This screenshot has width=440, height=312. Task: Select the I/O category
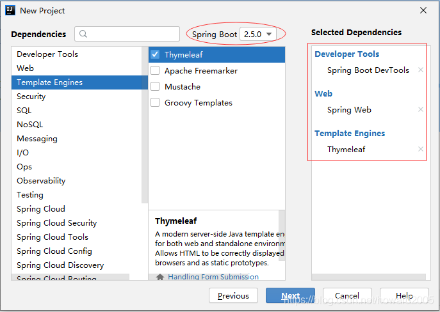[x=77, y=153]
